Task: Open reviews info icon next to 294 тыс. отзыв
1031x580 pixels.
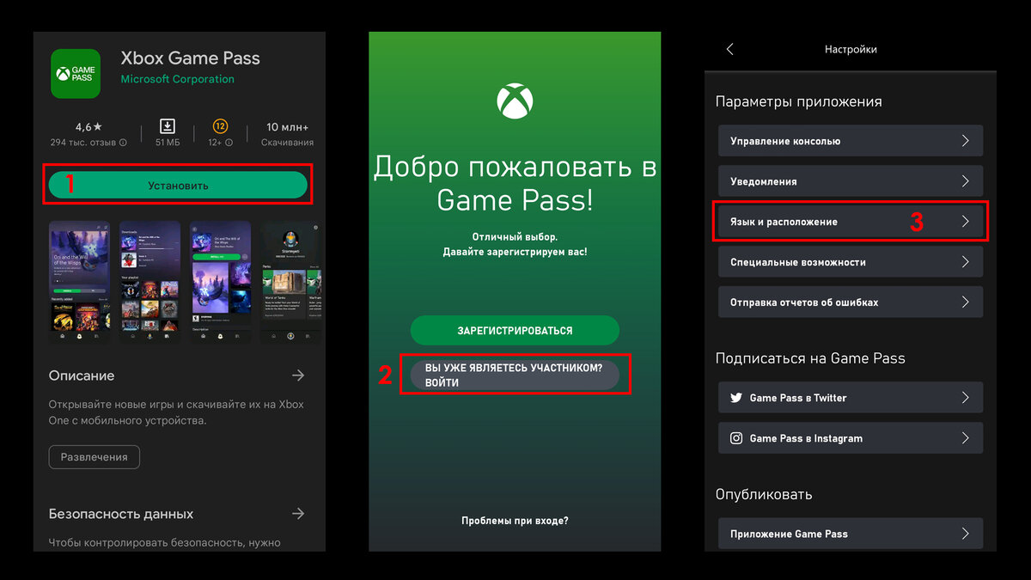Action: [123, 143]
